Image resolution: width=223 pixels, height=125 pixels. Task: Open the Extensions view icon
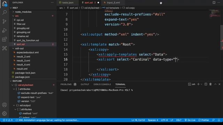click(5, 39)
